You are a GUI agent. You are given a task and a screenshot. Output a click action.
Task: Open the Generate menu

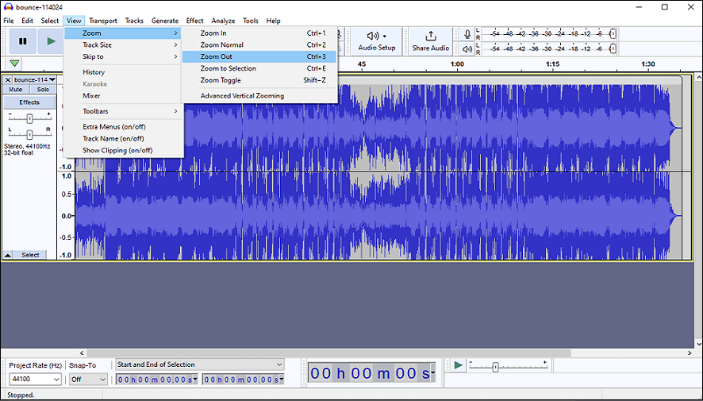point(165,21)
